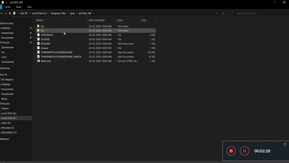Select the LICENSE file icon
Viewport: 289px width, 163px height.
[38, 39]
